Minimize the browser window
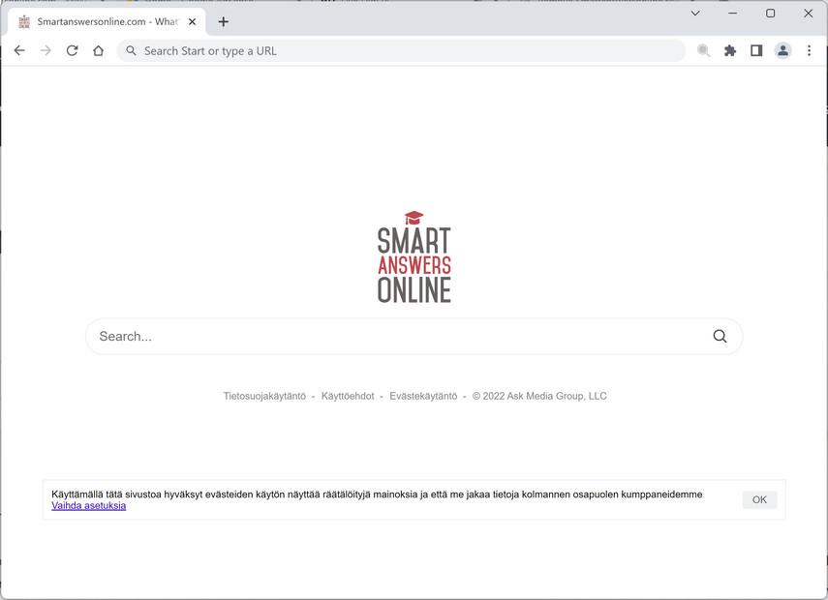Viewport: 828px width, 600px height. point(732,14)
